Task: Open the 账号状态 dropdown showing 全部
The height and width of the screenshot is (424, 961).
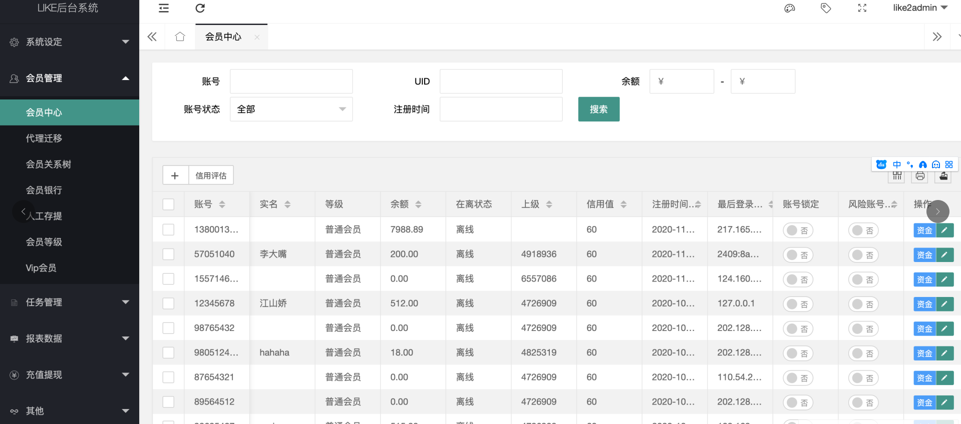Action: click(291, 109)
